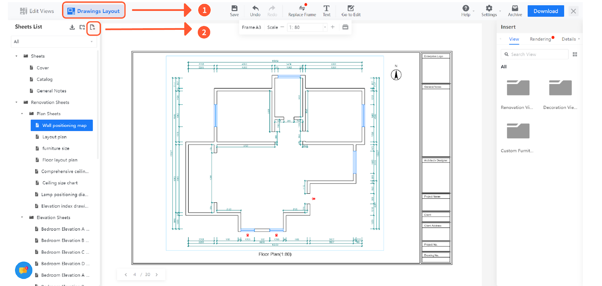
Task: Open the Settings menu
Action: [489, 11]
